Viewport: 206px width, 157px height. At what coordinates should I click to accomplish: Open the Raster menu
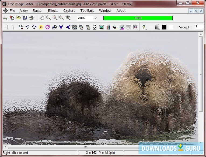pyautogui.click(x=38, y=11)
